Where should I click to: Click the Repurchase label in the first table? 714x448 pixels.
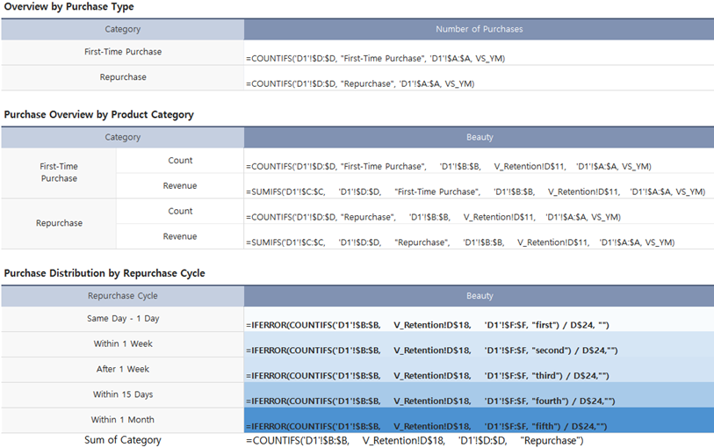click(x=123, y=77)
